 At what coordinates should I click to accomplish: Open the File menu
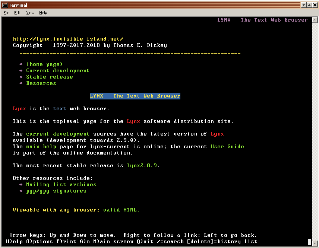click(x=6, y=13)
